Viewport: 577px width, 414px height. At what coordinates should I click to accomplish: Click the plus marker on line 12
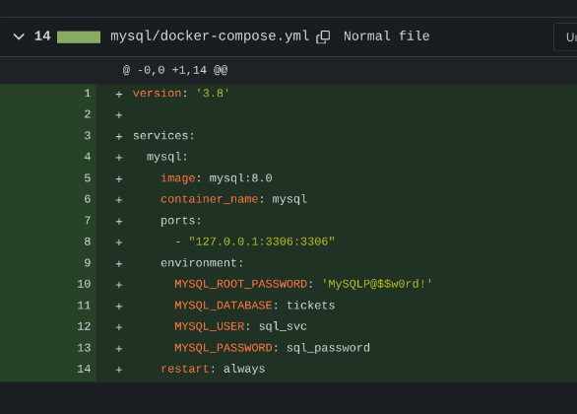[118, 327]
